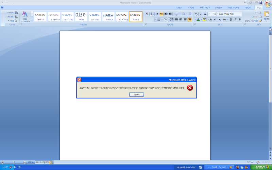Expand the styles gallery More arrow

coord(32,20)
